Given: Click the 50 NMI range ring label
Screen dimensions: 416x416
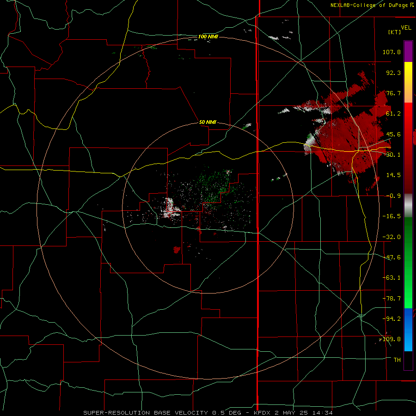Looking at the screenshot, I should (x=208, y=122).
